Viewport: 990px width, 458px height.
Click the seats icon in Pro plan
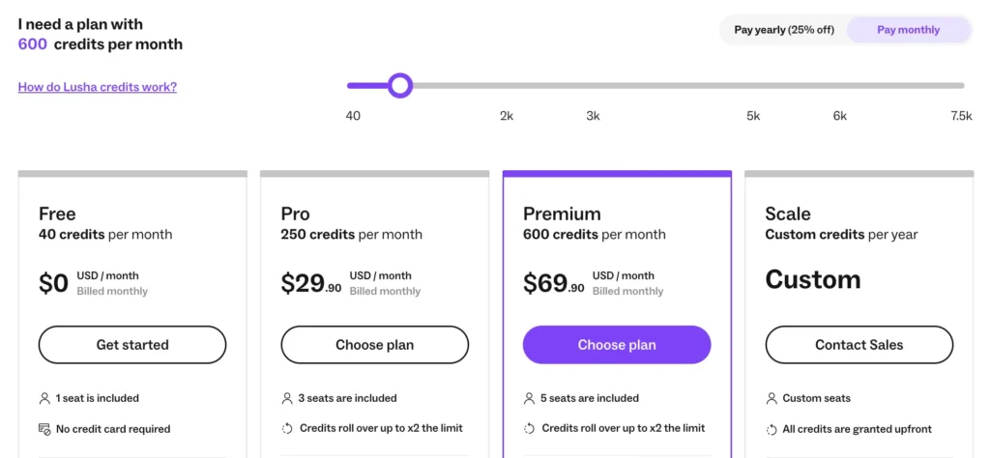click(287, 398)
